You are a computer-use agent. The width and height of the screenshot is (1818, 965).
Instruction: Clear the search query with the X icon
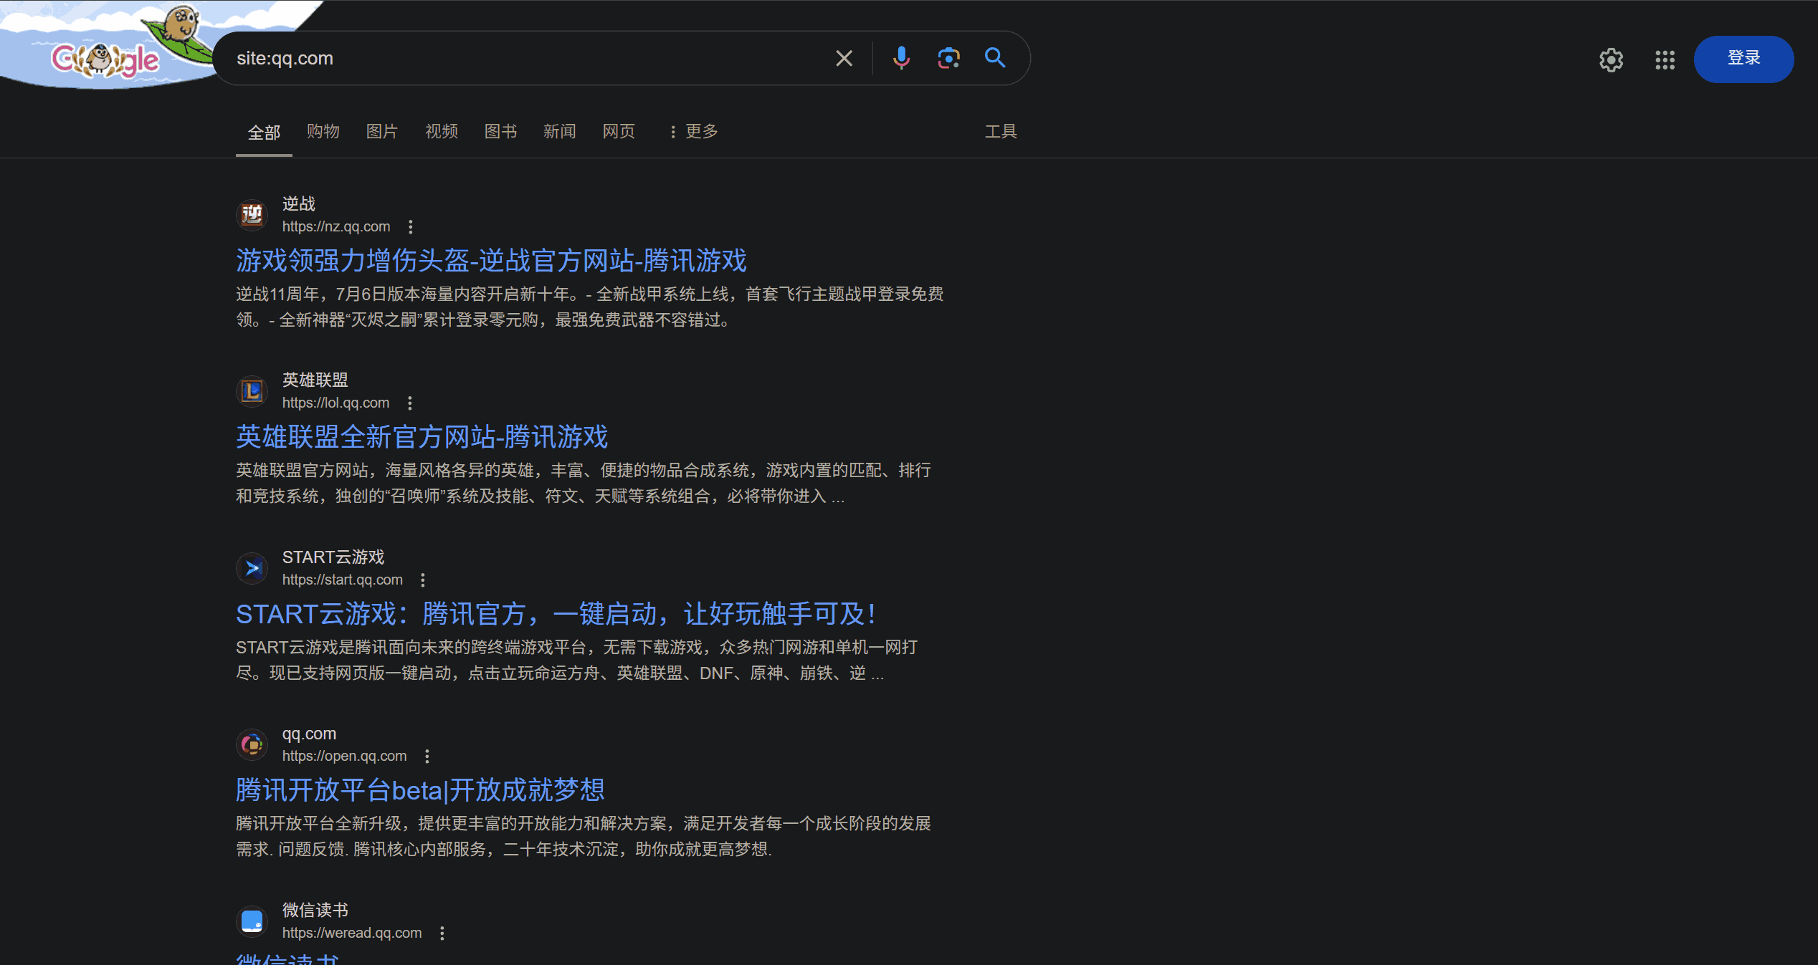tap(844, 58)
